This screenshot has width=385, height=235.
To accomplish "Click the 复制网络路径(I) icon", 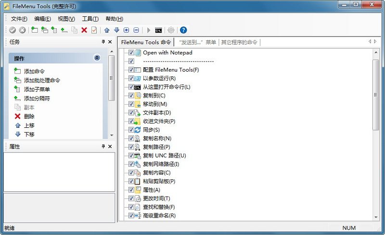I will 138,164.
